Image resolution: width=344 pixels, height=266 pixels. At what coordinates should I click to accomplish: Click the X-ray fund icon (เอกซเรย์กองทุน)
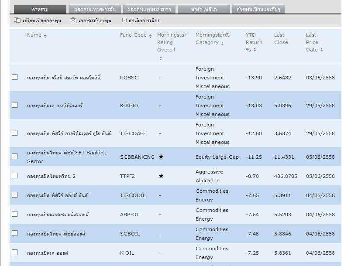point(73,20)
